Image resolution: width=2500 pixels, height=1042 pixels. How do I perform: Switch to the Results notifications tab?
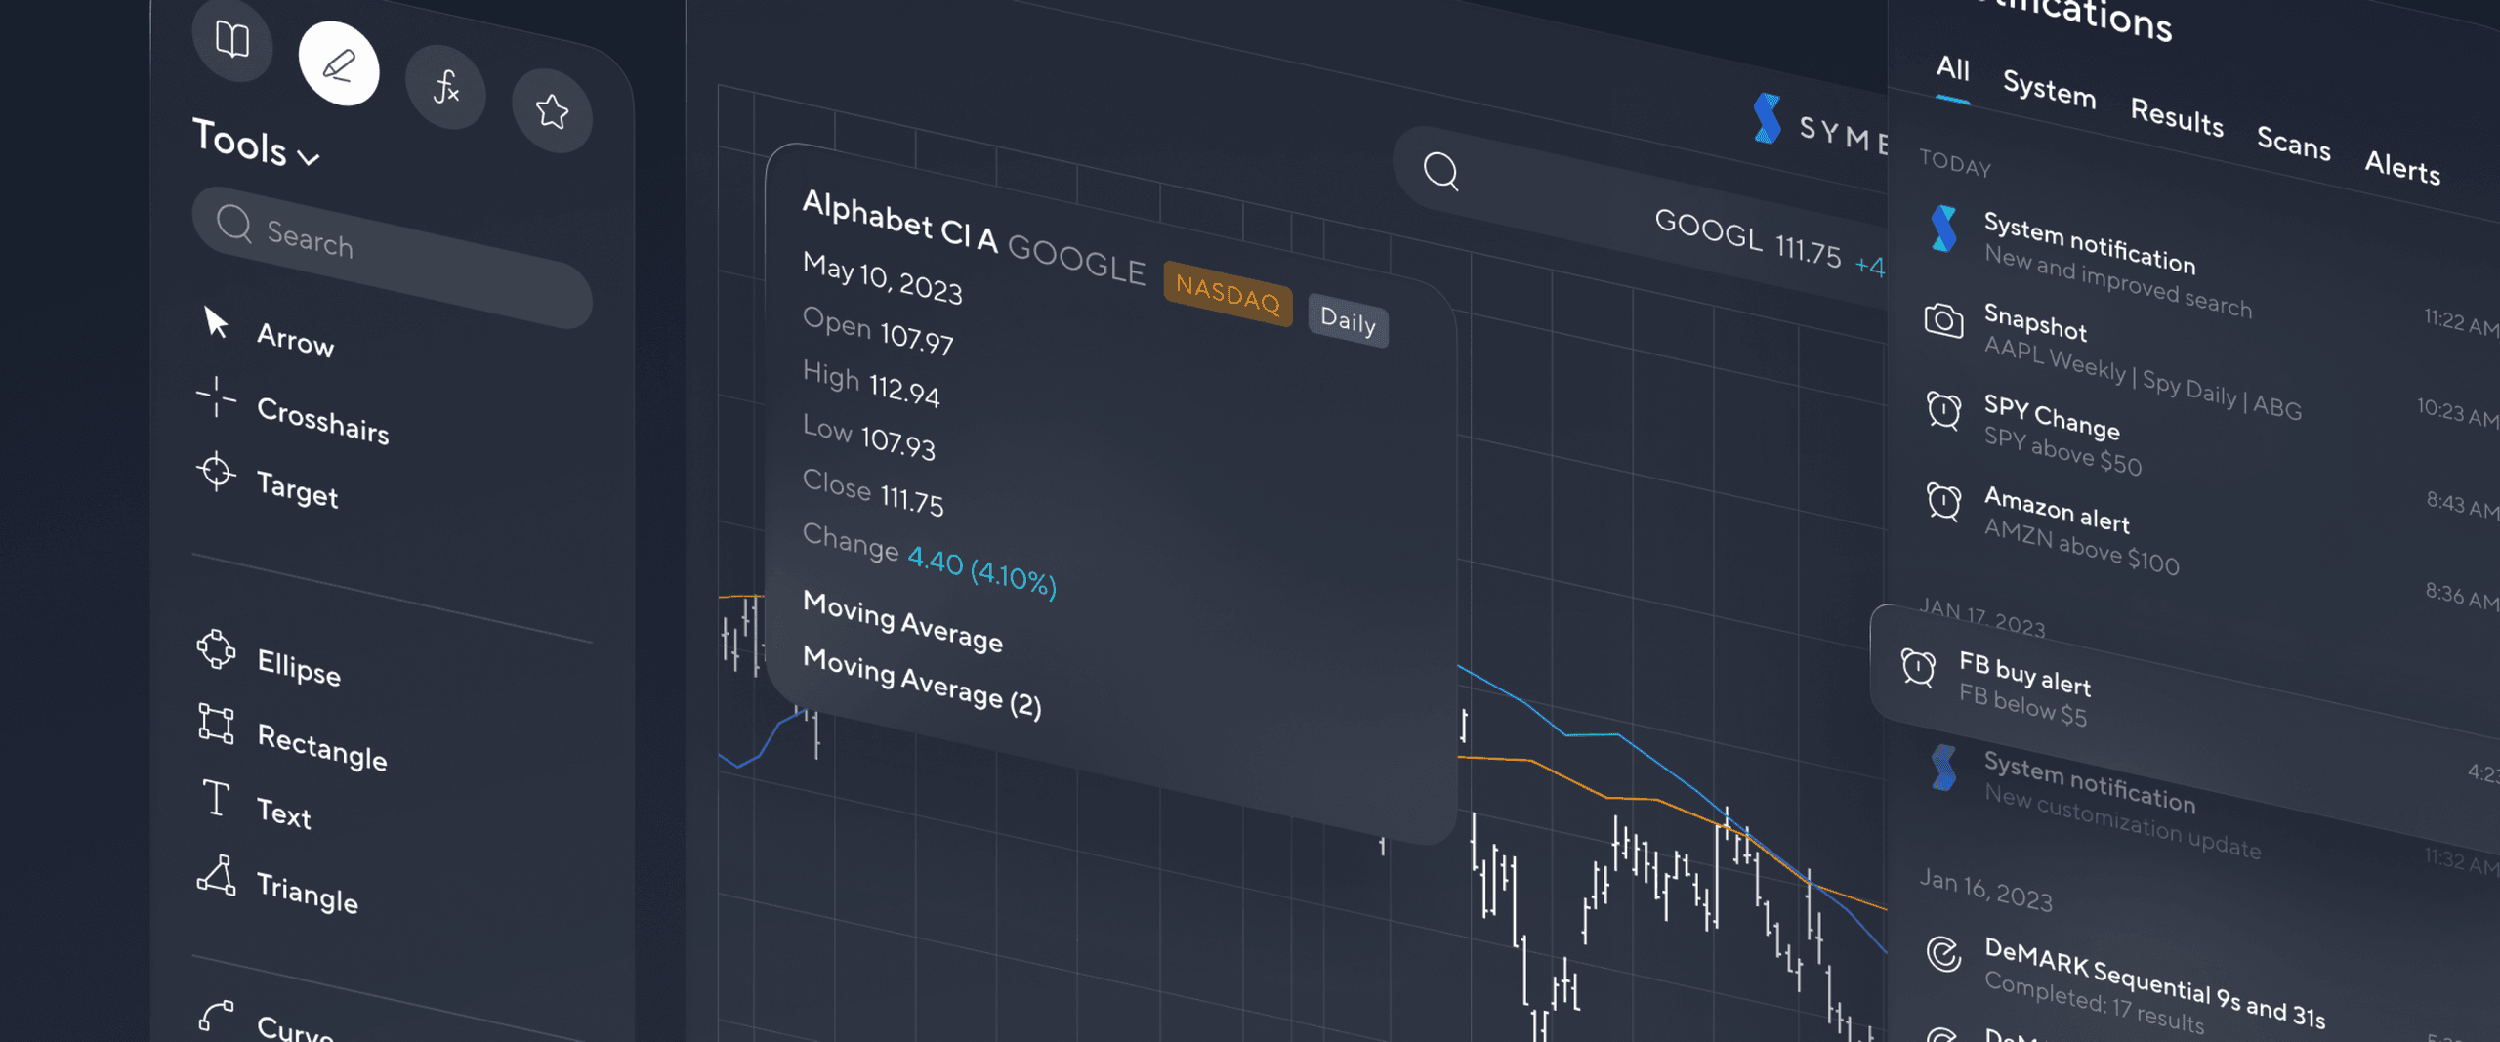(2177, 117)
